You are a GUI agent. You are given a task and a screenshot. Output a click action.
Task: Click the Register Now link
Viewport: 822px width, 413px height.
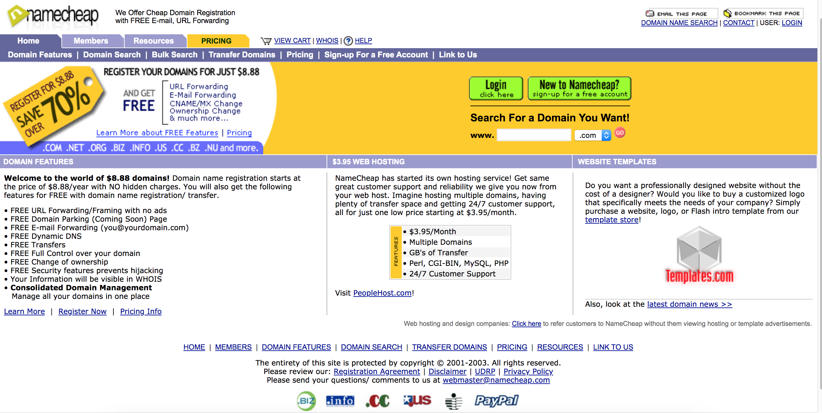pos(82,311)
